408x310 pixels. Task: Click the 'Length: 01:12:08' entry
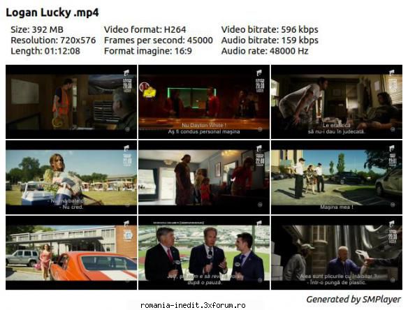(45, 51)
